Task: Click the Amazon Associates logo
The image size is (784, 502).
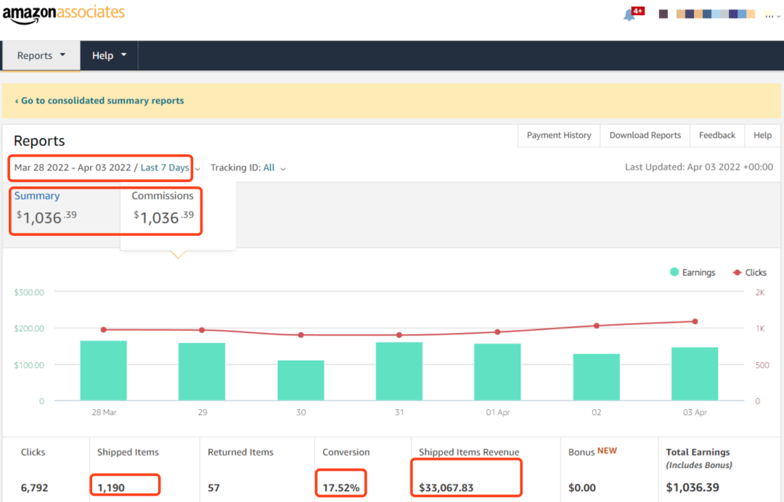Action: pyautogui.click(x=64, y=15)
